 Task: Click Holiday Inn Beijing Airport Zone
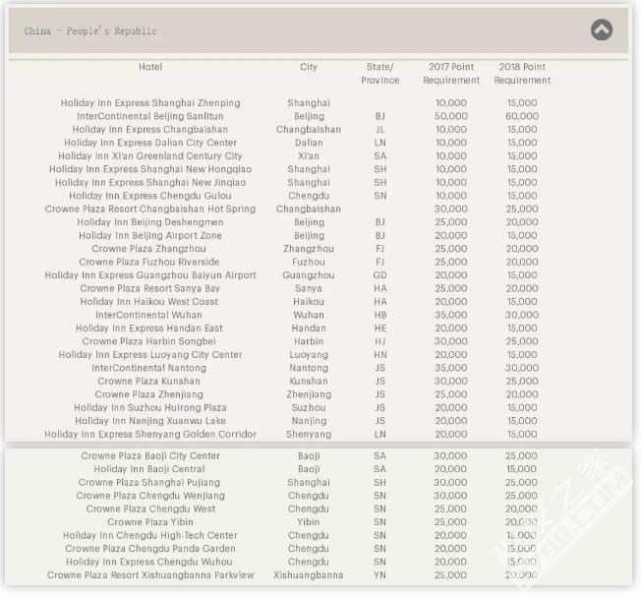[x=150, y=235]
